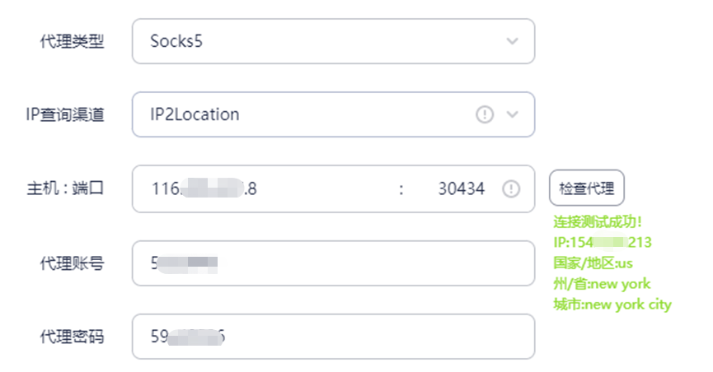Click the port field showing 30434
This screenshot has height=372, width=713.
click(461, 189)
